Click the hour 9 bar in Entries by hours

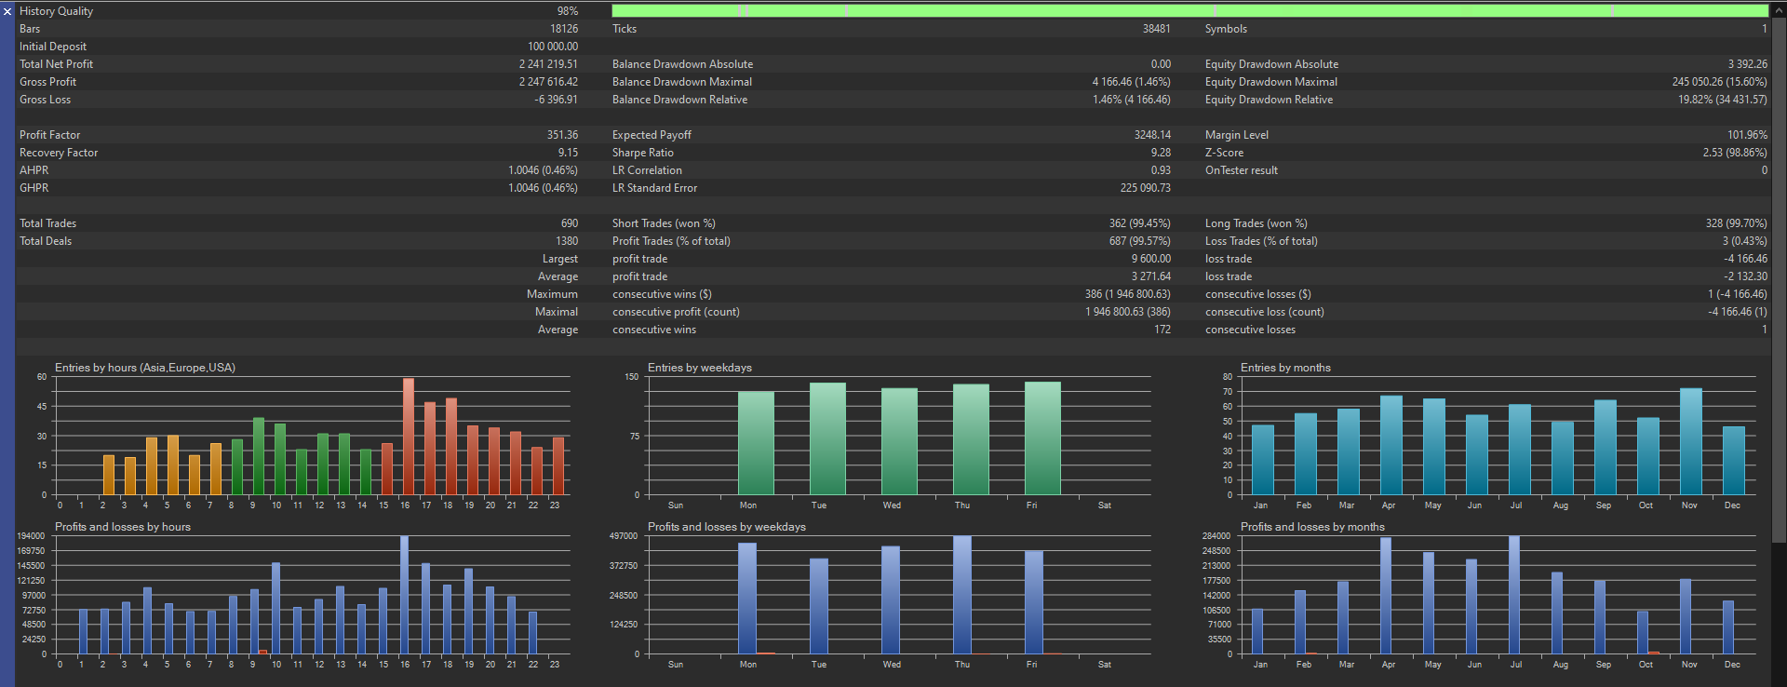[259, 456]
